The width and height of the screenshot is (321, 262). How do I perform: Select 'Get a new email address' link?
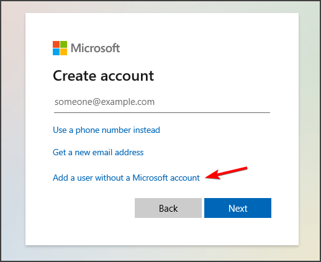[x=98, y=153]
